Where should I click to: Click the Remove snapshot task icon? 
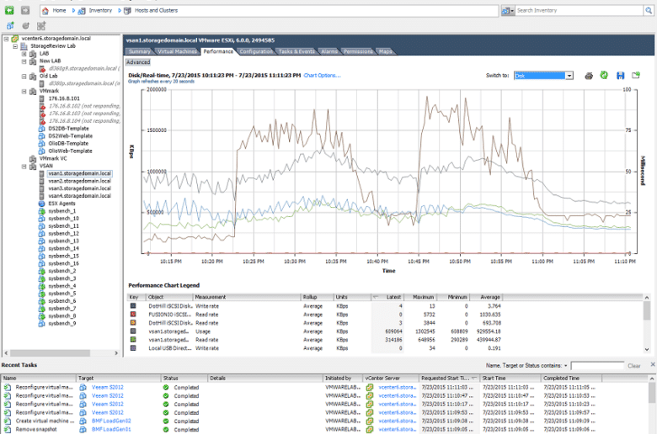pos(7,430)
